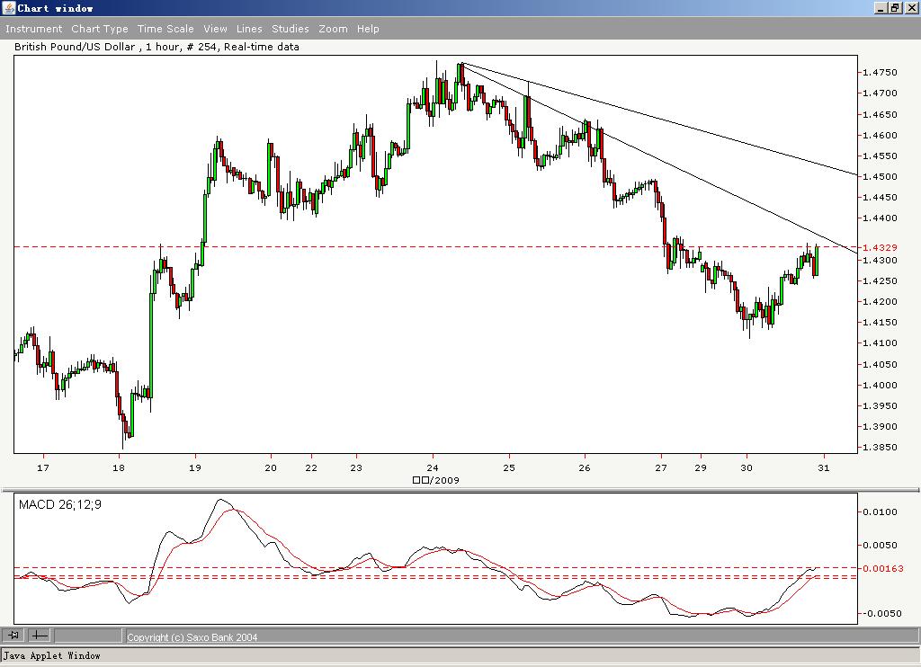This screenshot has width=921, height=667.
Task: Click the 1.4500 price axis label
Action: [x=880, y=177]
